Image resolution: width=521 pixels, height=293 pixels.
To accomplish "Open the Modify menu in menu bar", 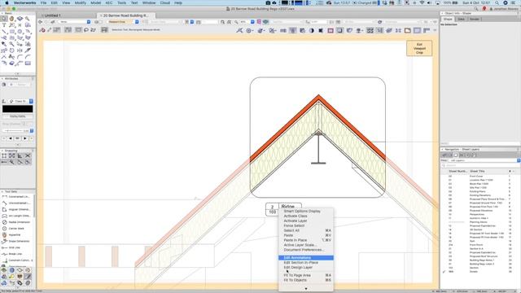I will click(81, 2).
